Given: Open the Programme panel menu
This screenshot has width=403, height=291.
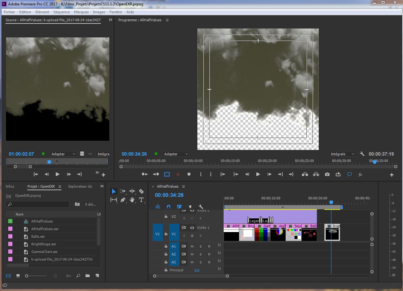Looking at the screenshot, I should (167, 20).
